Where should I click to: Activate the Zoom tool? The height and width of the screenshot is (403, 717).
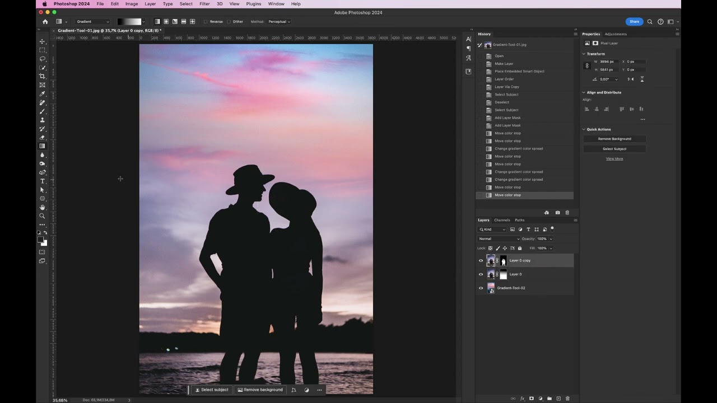[42, 216]
